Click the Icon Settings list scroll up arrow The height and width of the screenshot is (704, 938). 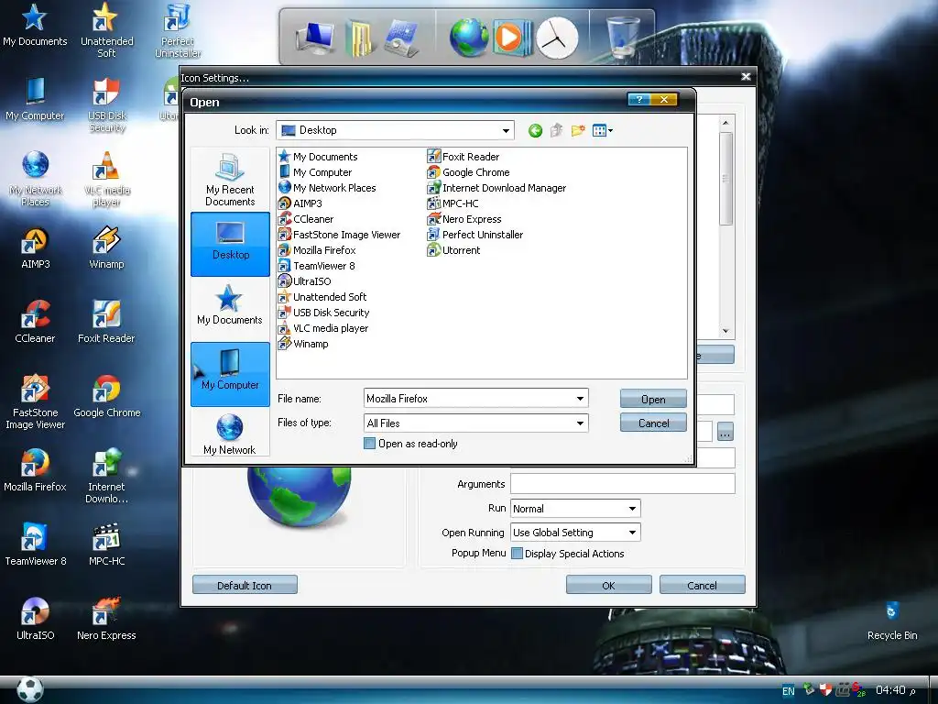(x=725, y=123)
